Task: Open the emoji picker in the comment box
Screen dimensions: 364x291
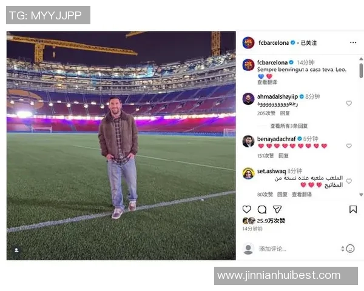Action: click(x=350, y=249)
